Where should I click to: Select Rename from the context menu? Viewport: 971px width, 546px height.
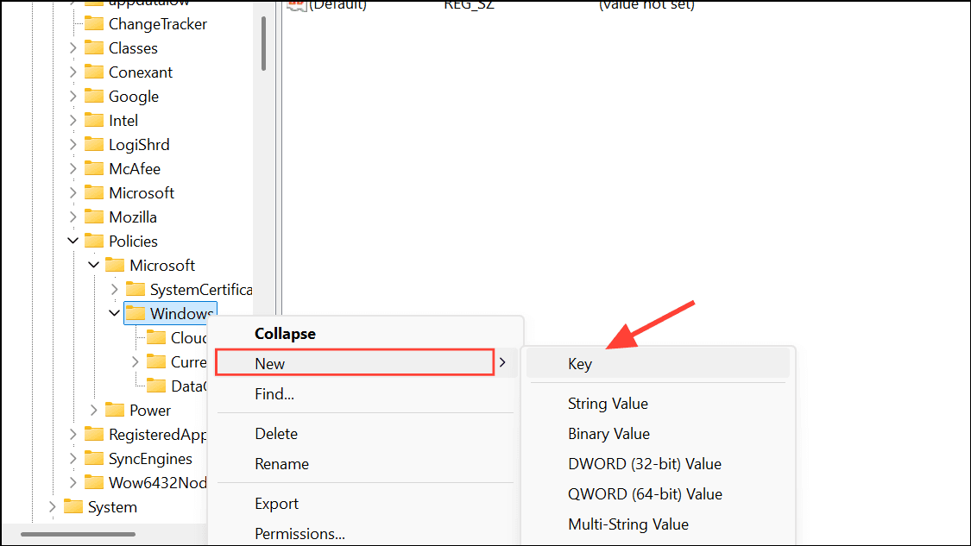[x=281, y=464]
